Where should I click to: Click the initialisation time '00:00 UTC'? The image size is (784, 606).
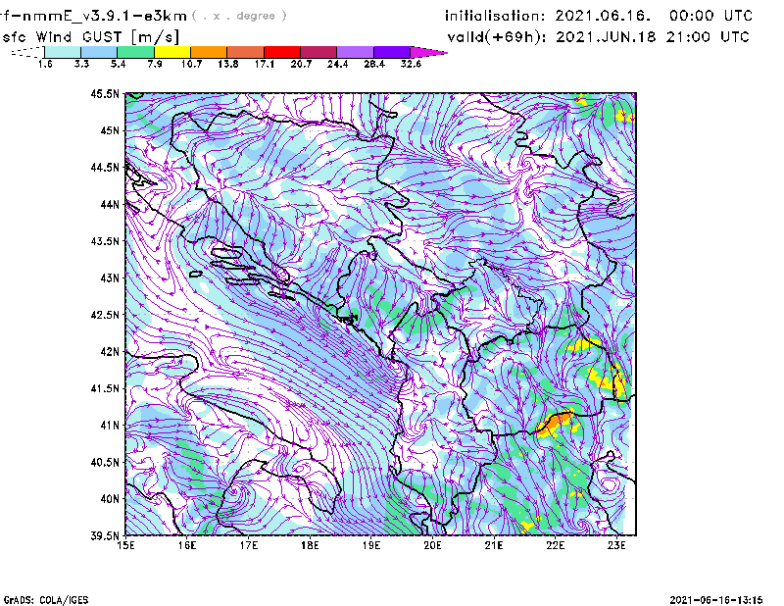tap(711, 16)
